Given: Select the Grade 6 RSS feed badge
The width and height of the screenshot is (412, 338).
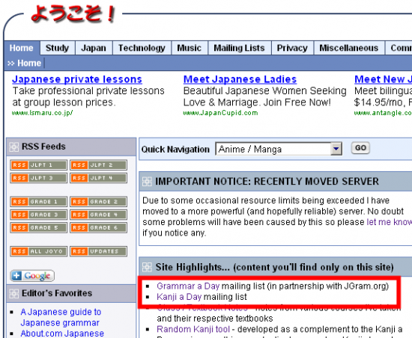Looking at the screenshot, I should click(99, 227).
